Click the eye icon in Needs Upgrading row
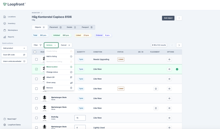The height and width of the screenshot is (129, 220). (x=169, y=59)
